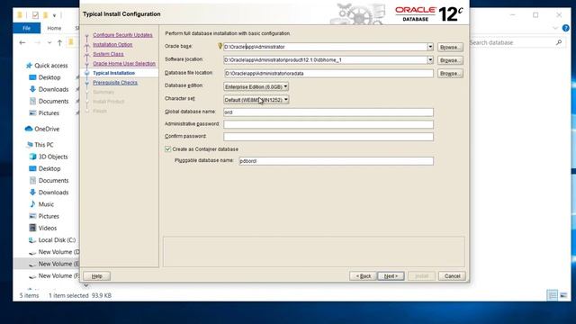This screenshot has height=324, width=576.
Task: Click the File Explorer up arrow
Action: pos(59,42)
